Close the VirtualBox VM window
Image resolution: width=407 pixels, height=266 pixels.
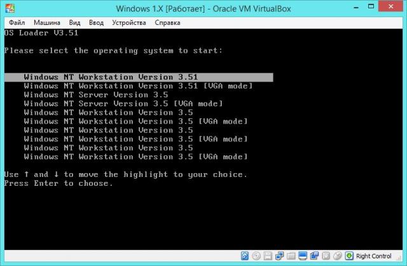coord(390,6)
